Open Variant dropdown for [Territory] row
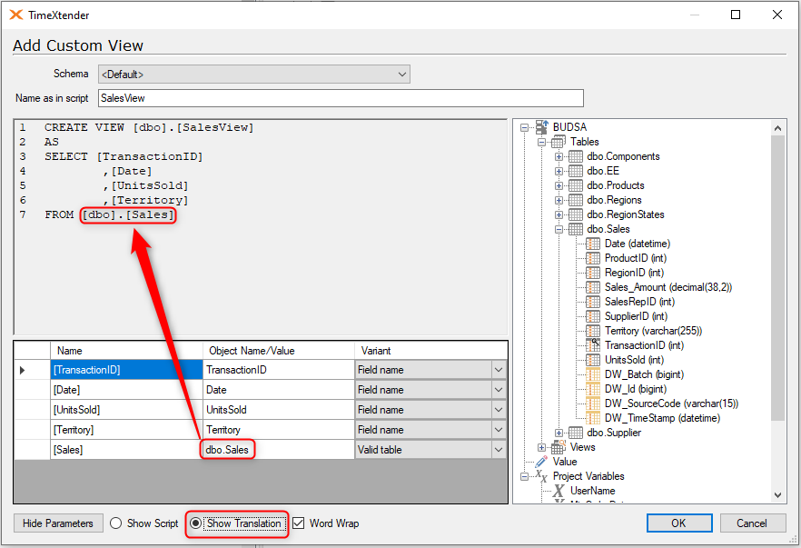Image resolution: width=801 pixels, height=548 pixels. pos(499,429)
